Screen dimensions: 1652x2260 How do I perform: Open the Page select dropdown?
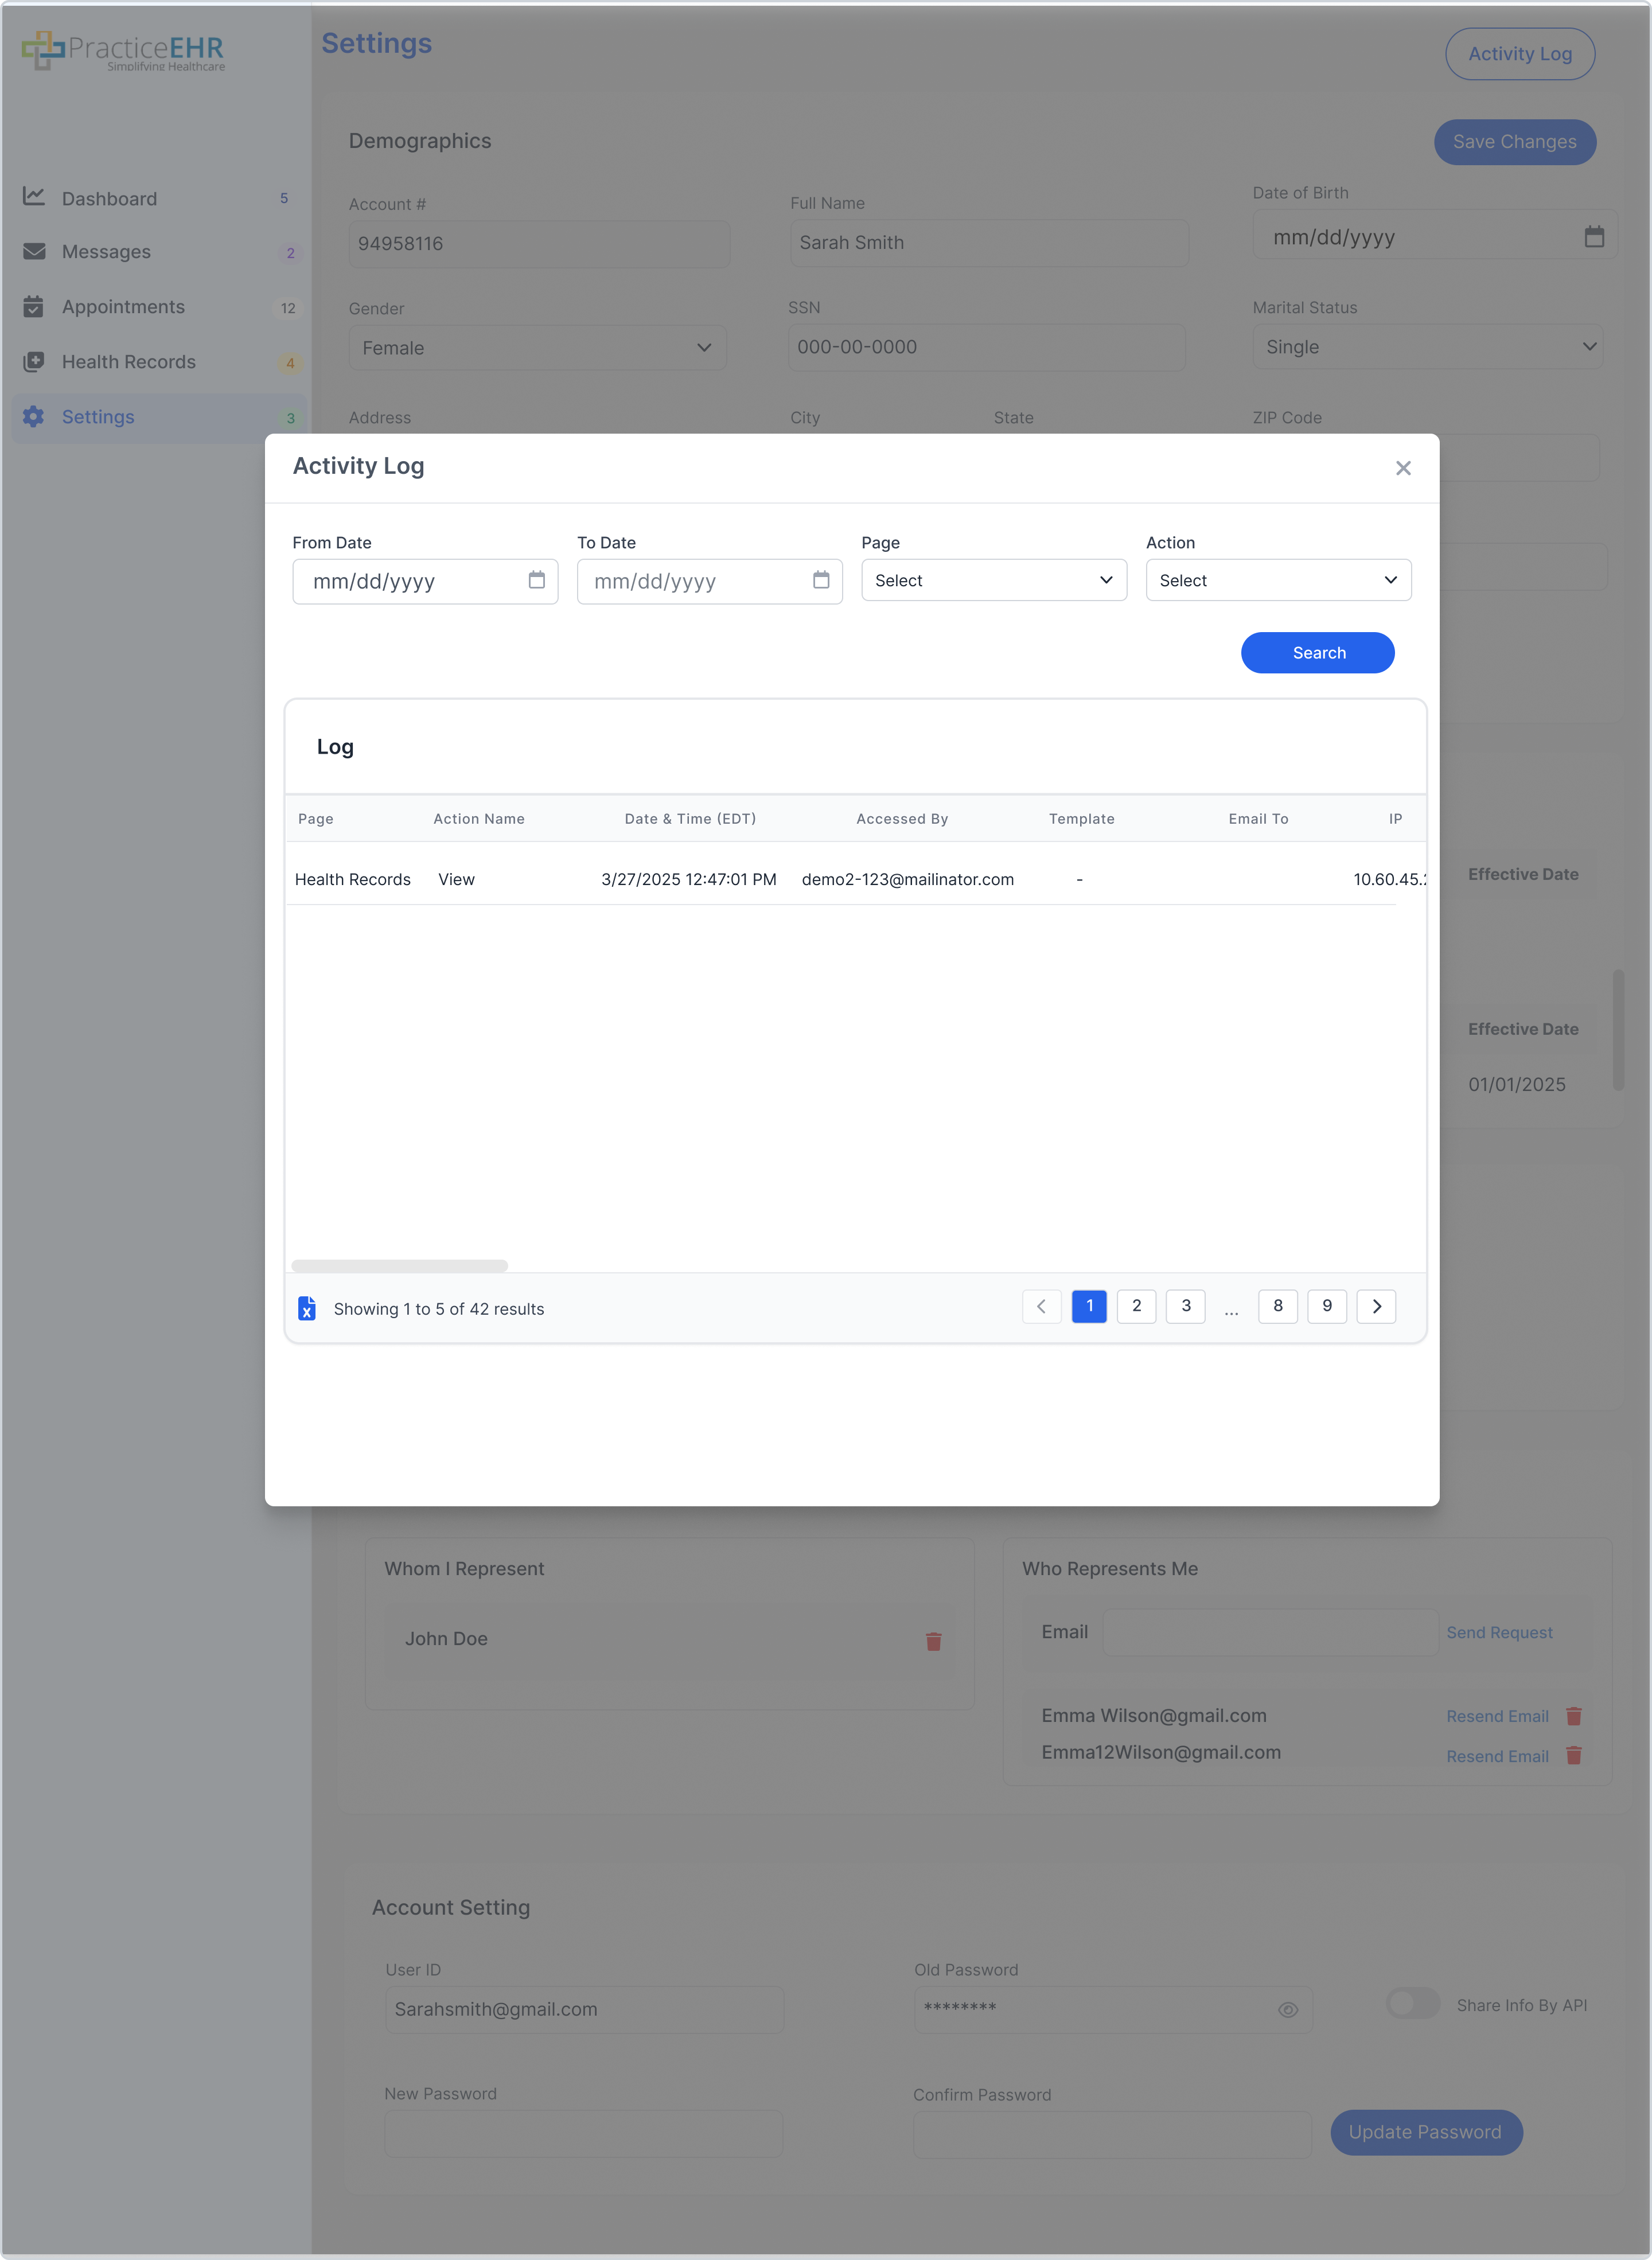click(993, 580)
